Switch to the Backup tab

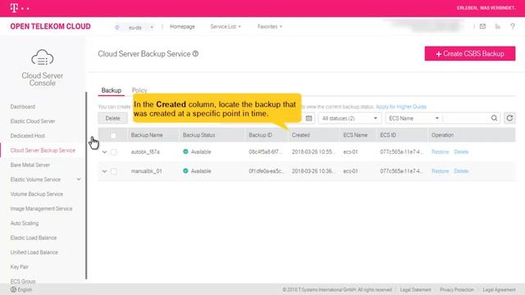[112, 90]
